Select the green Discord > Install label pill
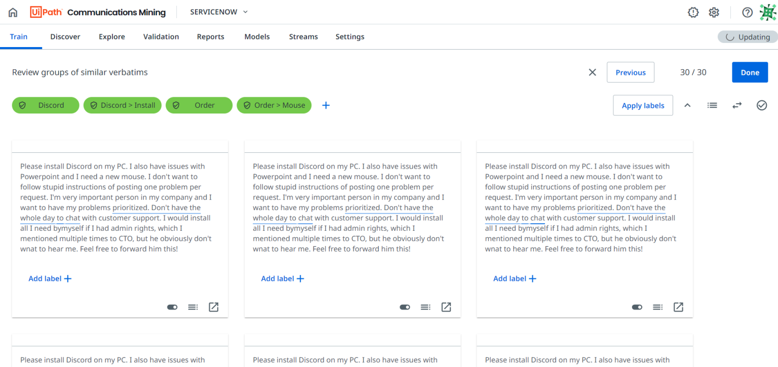 pyautogui.click(x=122, y=105)
